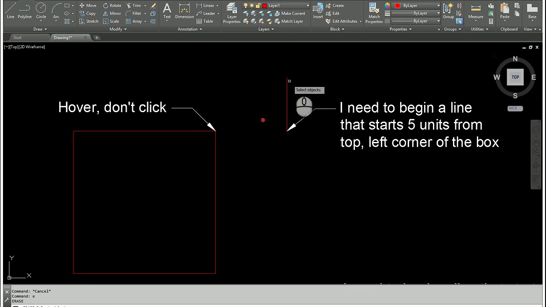Open the ByLayer linetype dropdown
Image resolution: width=546 pixels, height=307 pixels.
416,21
